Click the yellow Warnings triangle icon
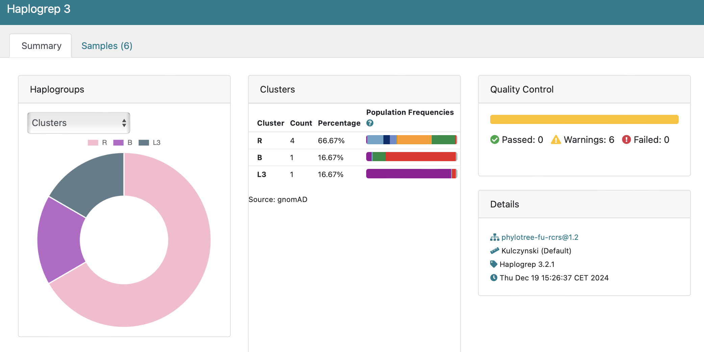Image resolution: width=704 pixels, height=352 pixels. pos(556,140)
